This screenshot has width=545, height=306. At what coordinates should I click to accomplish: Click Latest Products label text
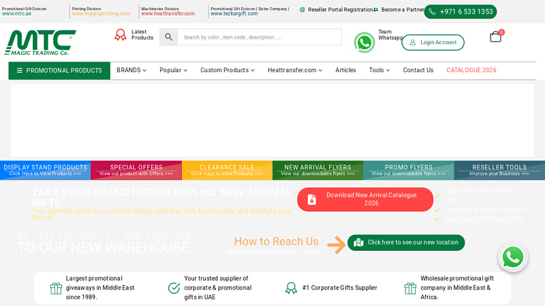(142, 35)
